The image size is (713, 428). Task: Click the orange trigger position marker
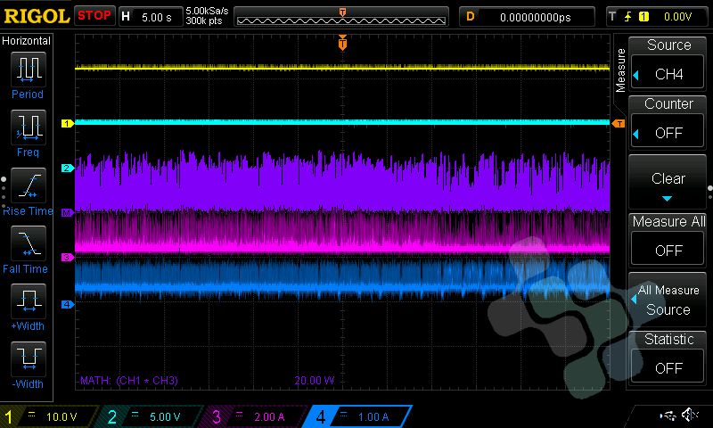pyautogui.click(x=342, y=42)
